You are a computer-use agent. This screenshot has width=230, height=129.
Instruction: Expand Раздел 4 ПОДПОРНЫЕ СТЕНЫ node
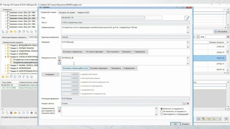click(5, 51)
